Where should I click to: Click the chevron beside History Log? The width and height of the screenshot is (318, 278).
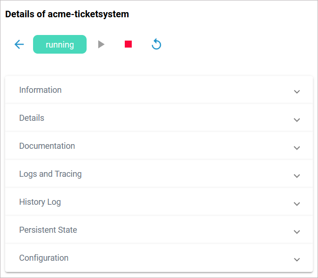point(297,203)
